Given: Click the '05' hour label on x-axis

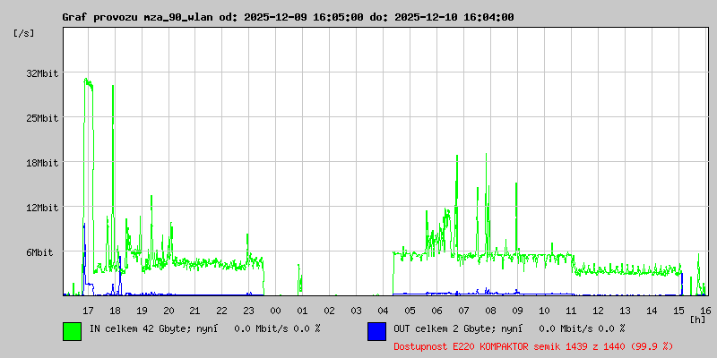Looking at the screenshot, I should tap(410, 311).
